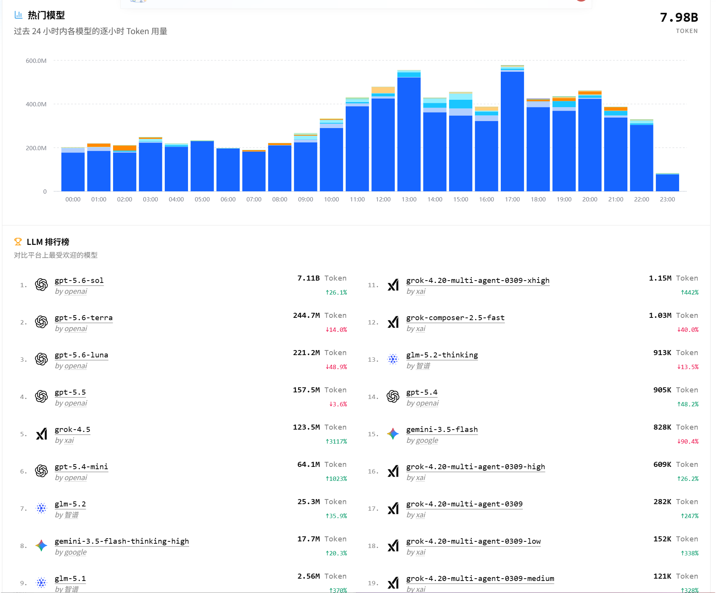
Task: Open the gpt-5.5 model link
Action: 70,392
